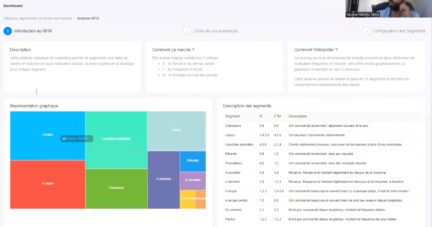
Task: Select the 'A surveiller' table row
Action: pyautogui.click(x=322, y=173)
